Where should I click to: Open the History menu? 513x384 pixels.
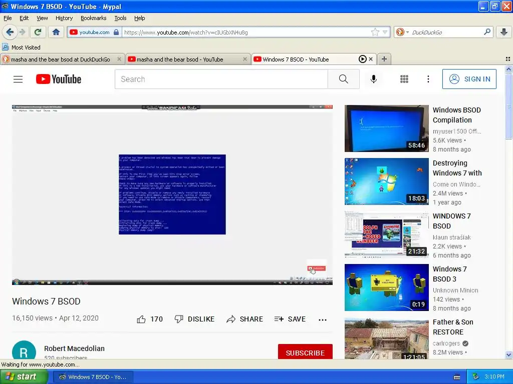[64, 18]
